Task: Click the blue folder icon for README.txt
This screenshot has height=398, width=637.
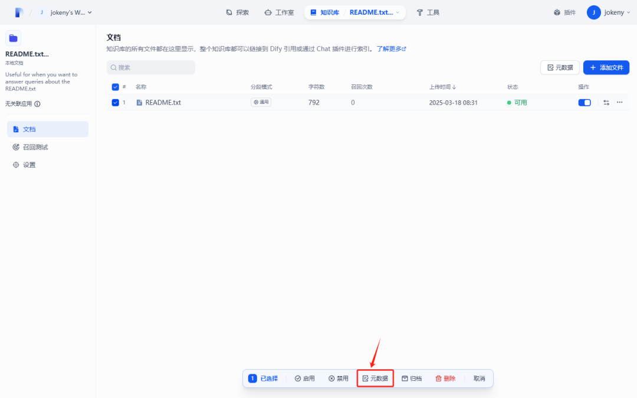Action: (x=13, y=38)
